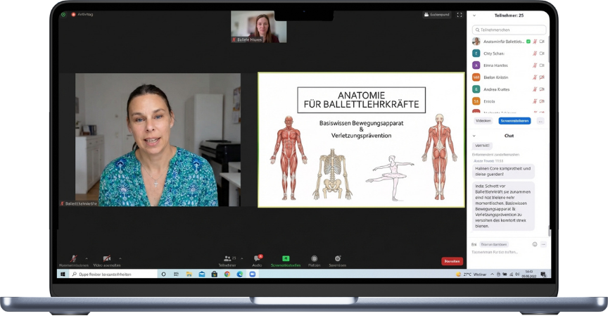Select Bxelon Kristin in participant list
This screenshot has width=608, height=316.
point(495,77)
